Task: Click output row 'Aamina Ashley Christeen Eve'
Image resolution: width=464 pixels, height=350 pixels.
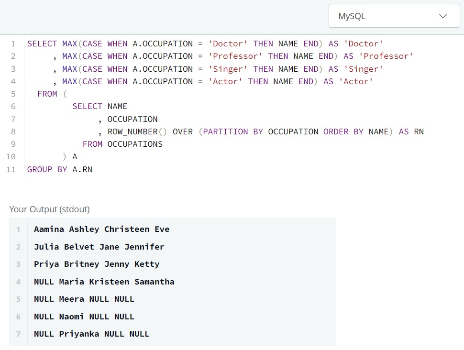Action: tap(101, 230)
